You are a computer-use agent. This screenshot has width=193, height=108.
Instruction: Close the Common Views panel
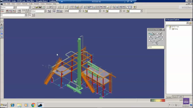(163, 30)
